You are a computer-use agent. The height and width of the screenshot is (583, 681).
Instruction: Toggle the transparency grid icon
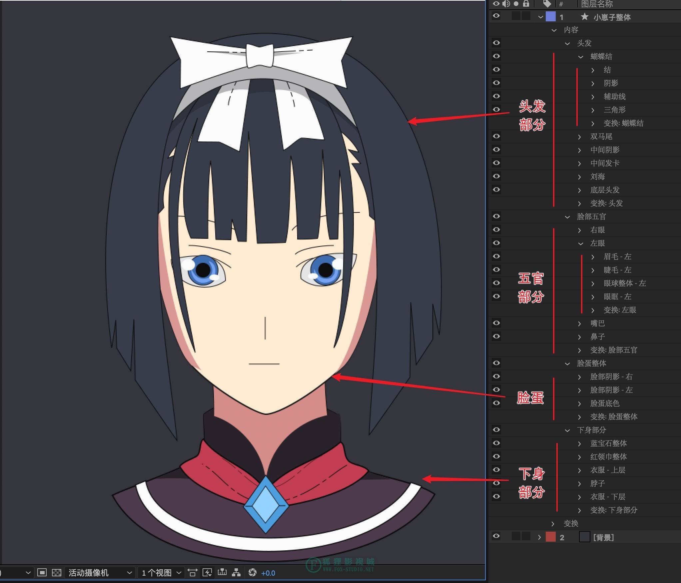point(57,573)
